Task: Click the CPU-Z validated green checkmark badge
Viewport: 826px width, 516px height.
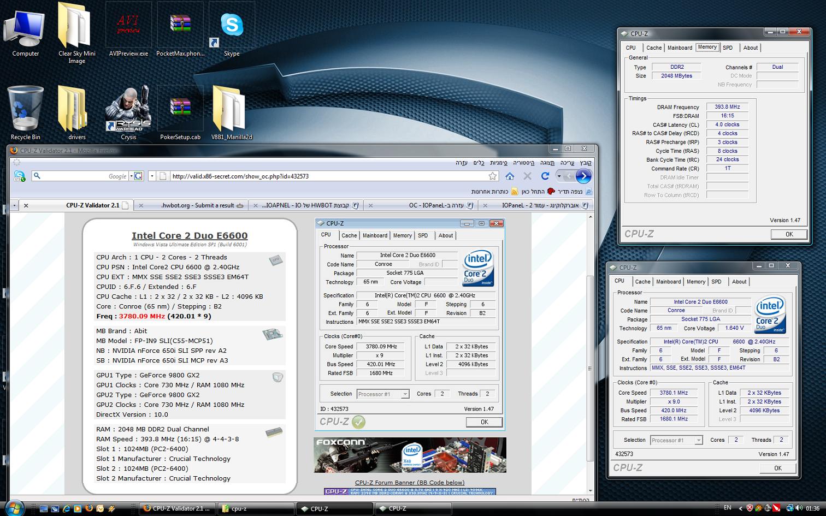Action: pyautogui.click(x=359, y=422)
